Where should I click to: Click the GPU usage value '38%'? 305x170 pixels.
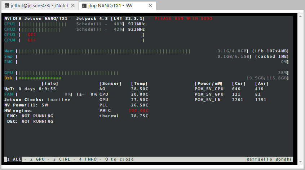pos(282,73)
